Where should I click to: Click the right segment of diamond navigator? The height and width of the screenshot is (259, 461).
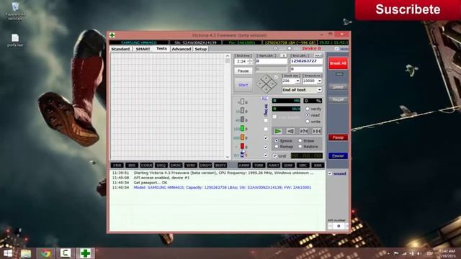(x=272, y=84)
